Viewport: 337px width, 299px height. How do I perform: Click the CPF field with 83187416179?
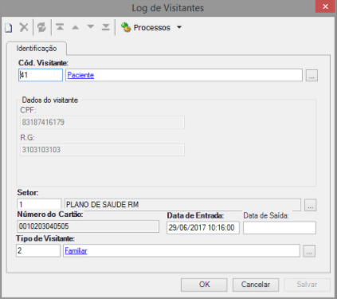(x=102, y=122)
